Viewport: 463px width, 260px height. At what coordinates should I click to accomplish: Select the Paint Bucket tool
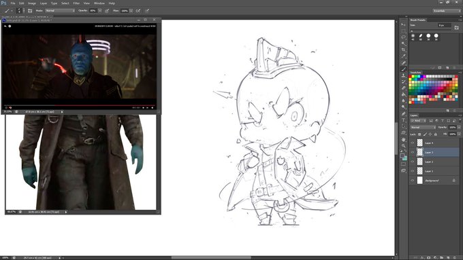pos(403,94)
